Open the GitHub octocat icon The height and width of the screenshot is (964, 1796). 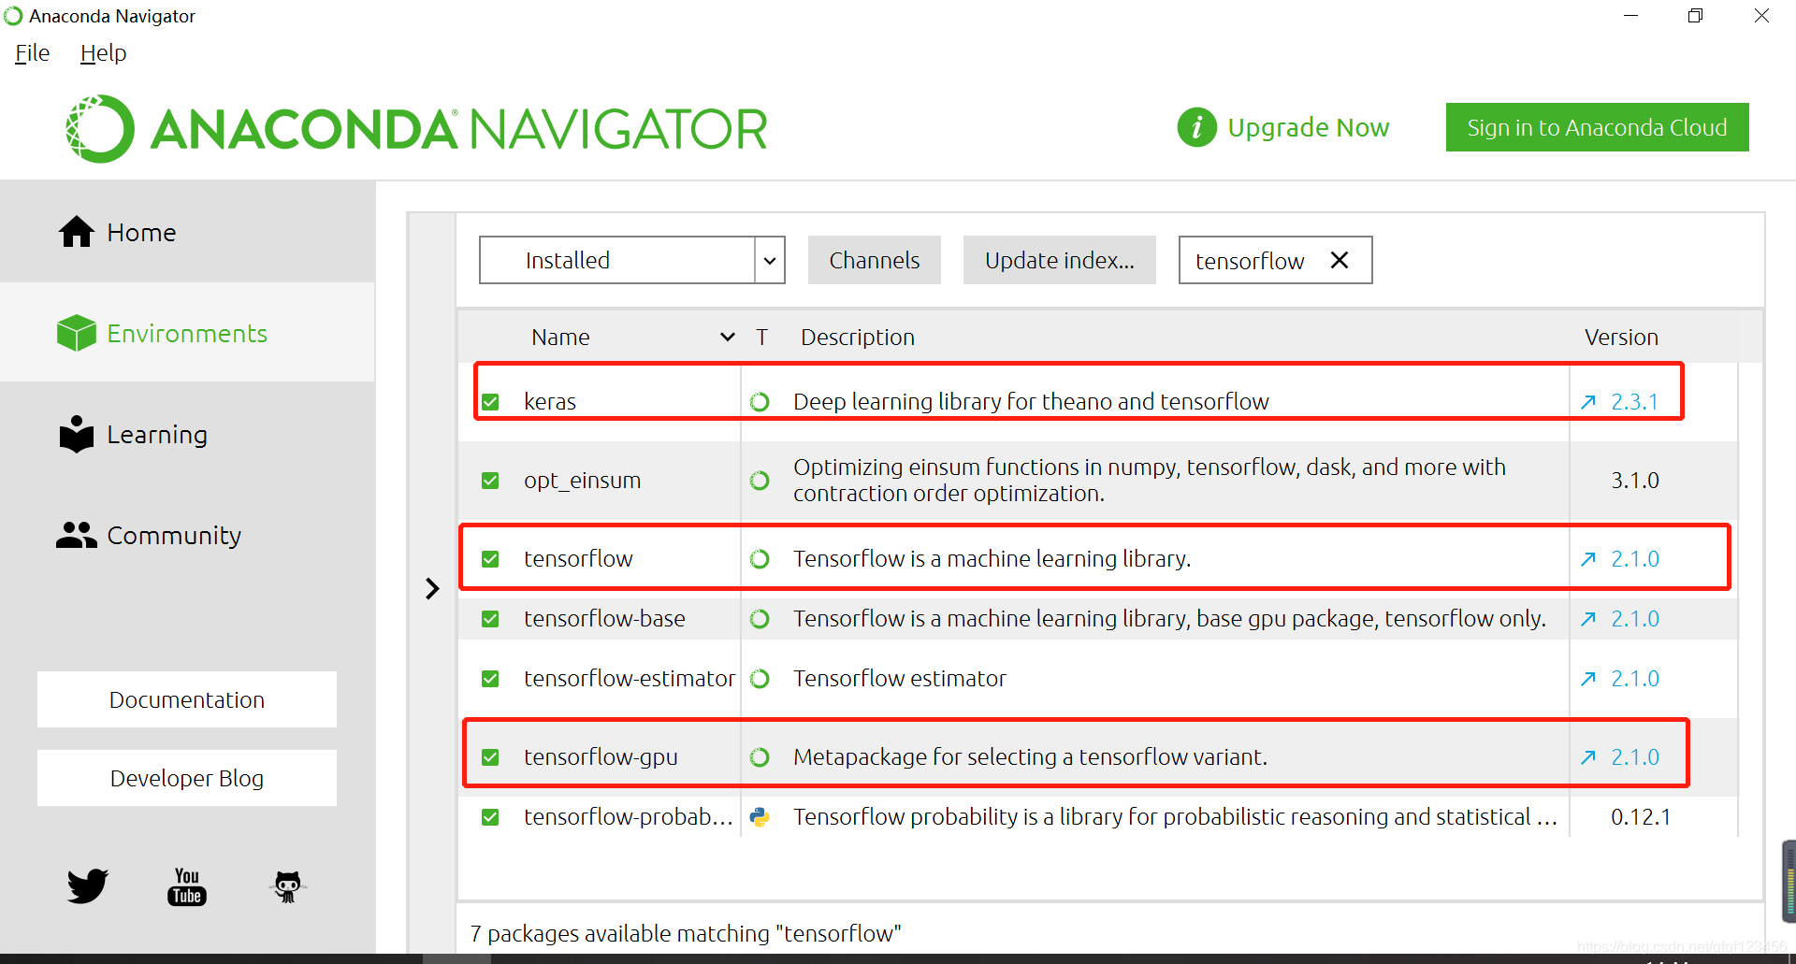(x=288, y=886)
